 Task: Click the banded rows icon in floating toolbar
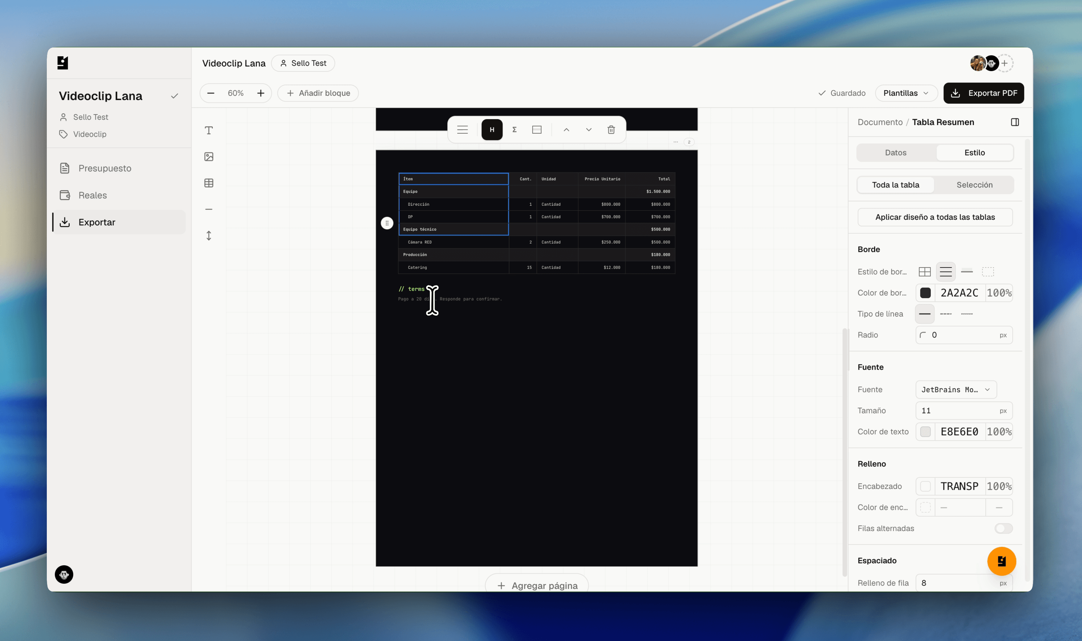pos(537,130)
